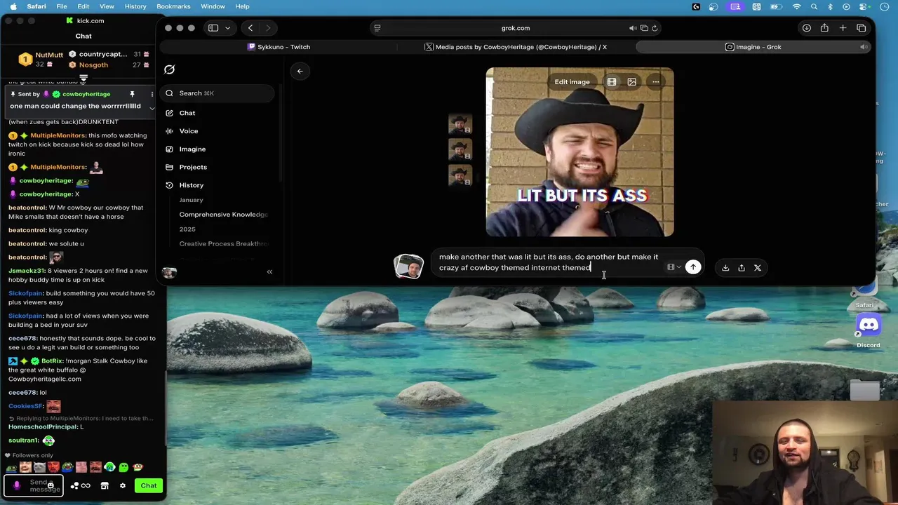The height and width of the screenshot is (505, 898).
Task: Select the middle cowboy thumbnail variation
Action: (x=460, y=149)
